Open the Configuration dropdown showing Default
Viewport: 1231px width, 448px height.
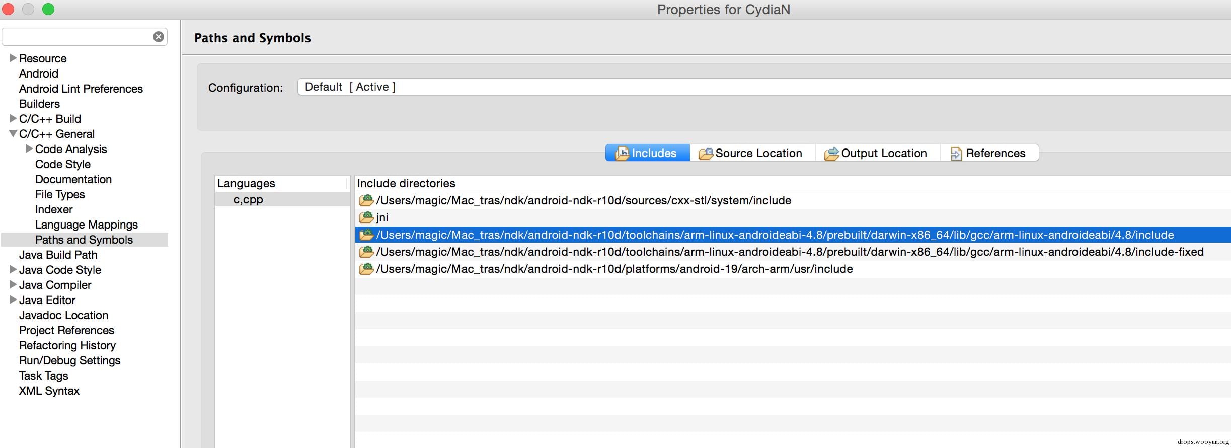point(755,87)
